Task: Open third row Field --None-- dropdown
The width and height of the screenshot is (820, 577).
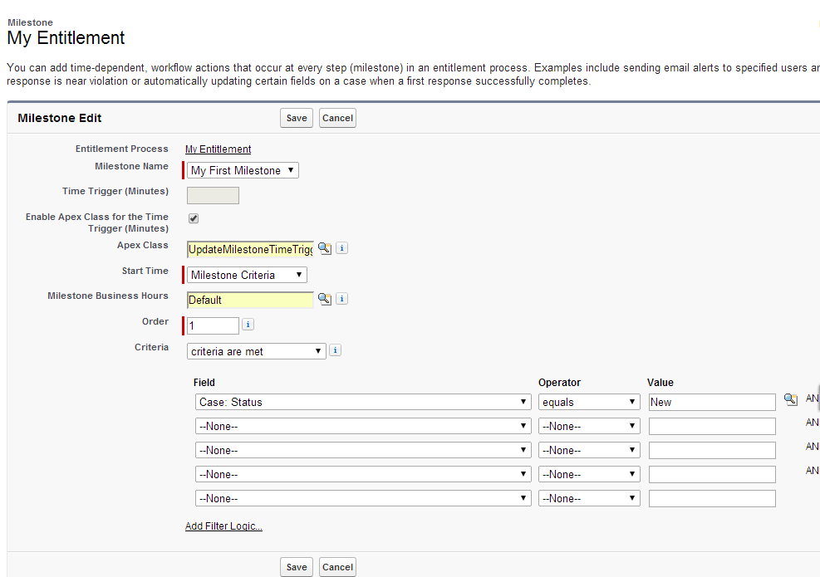Action: click(363, 450)
